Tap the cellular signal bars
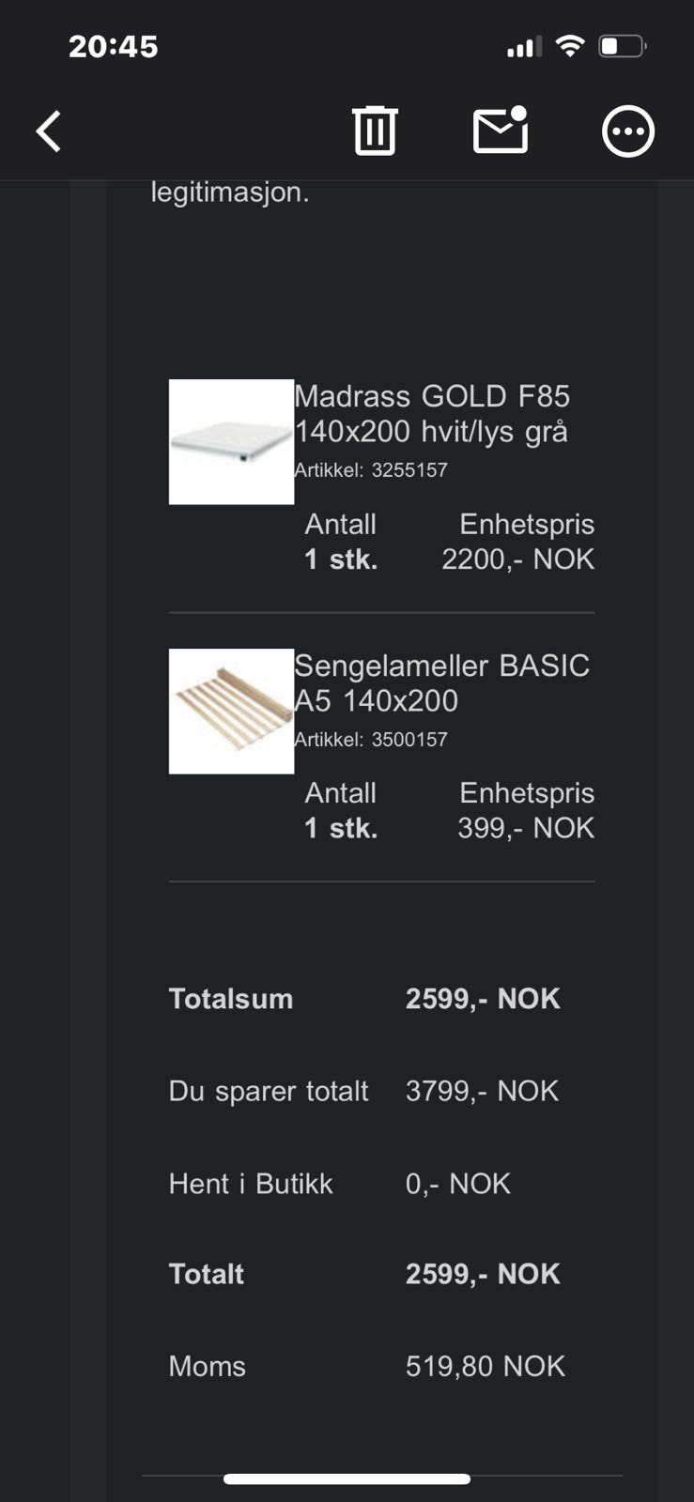The image size is (694, 1502). pos(524,47)
